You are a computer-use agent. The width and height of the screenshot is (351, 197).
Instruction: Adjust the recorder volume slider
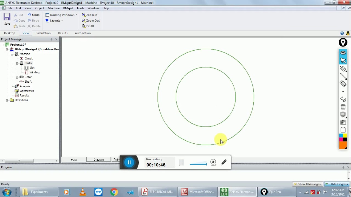pyautogui.click(x=198, y=164)
